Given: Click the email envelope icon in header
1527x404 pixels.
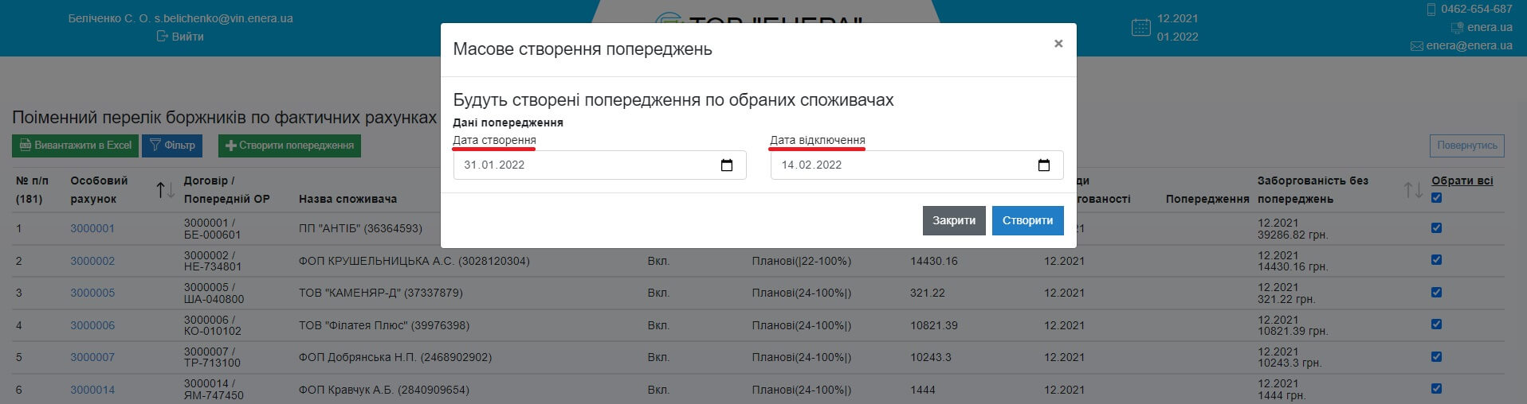Looking at the screenshot, I should click(1416, 46).
